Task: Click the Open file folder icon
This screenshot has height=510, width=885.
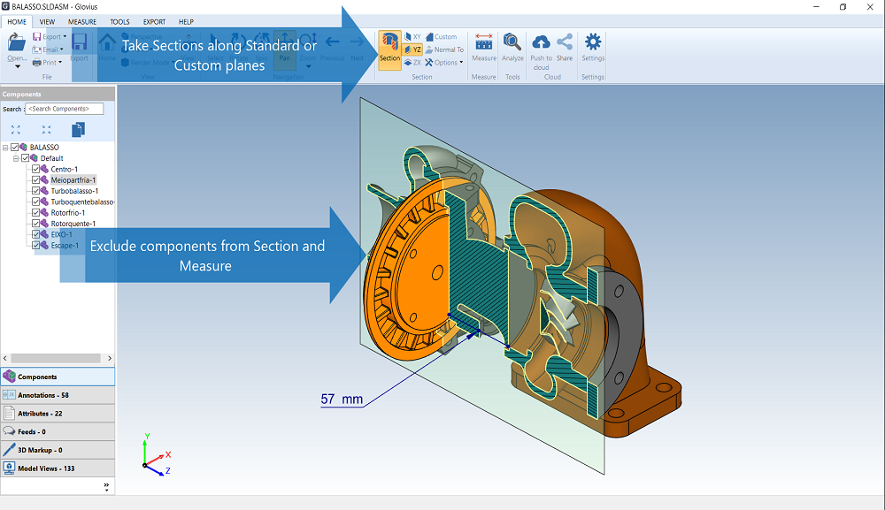Action: tap(16, 42)
